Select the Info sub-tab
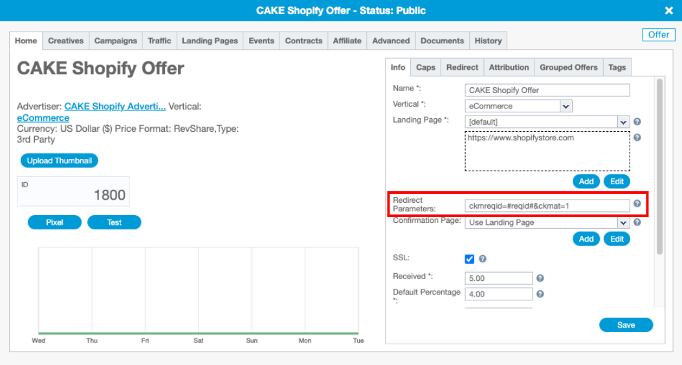This screenshot has height=365, width=682. coord(398,67)
